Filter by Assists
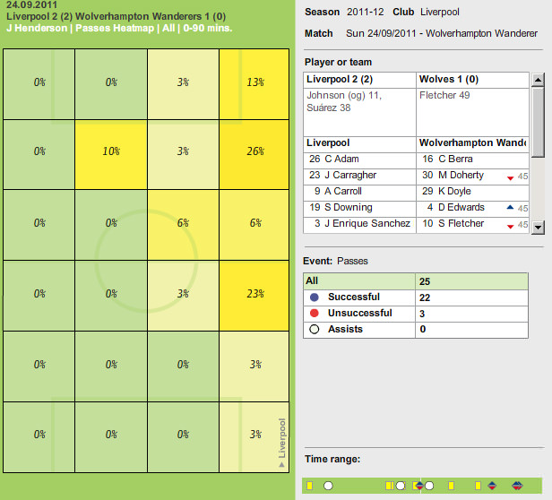 coord(416,330)
